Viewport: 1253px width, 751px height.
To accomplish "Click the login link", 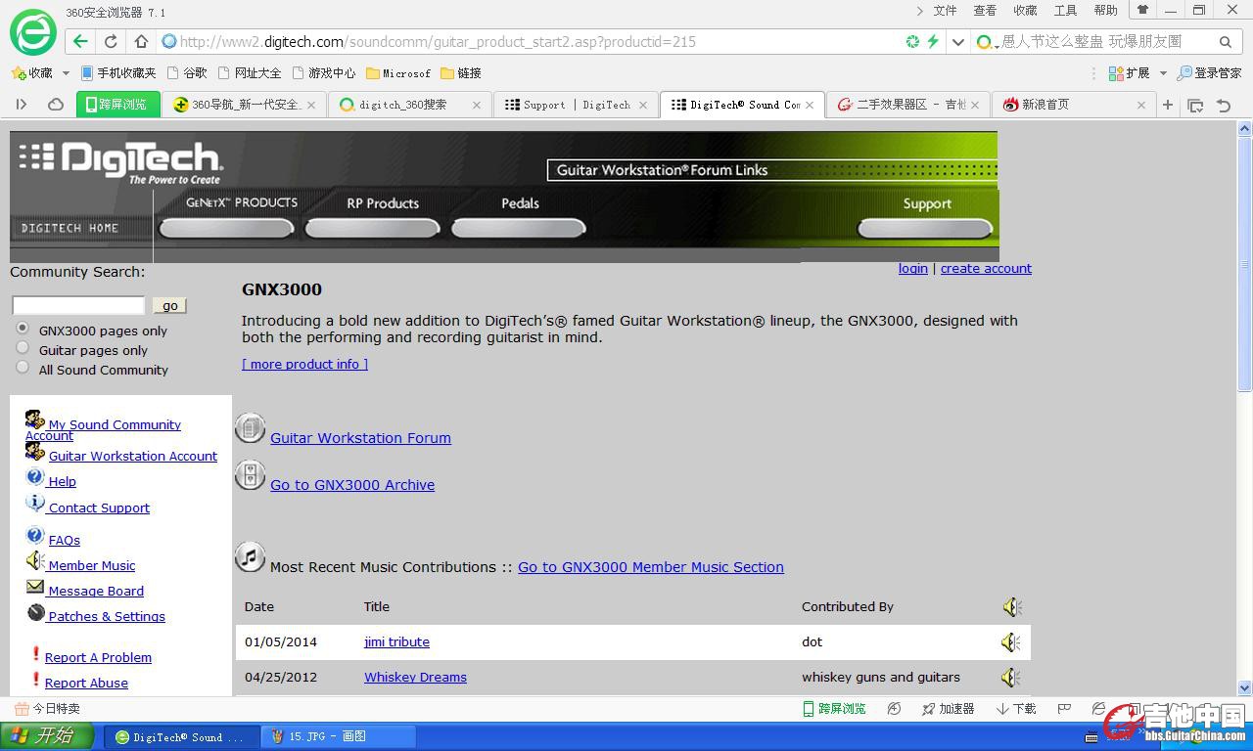I will [x=913, y=269].
